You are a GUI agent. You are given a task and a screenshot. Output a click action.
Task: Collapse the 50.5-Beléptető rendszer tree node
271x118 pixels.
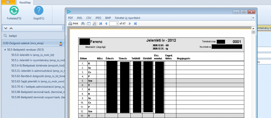[5, 50]
